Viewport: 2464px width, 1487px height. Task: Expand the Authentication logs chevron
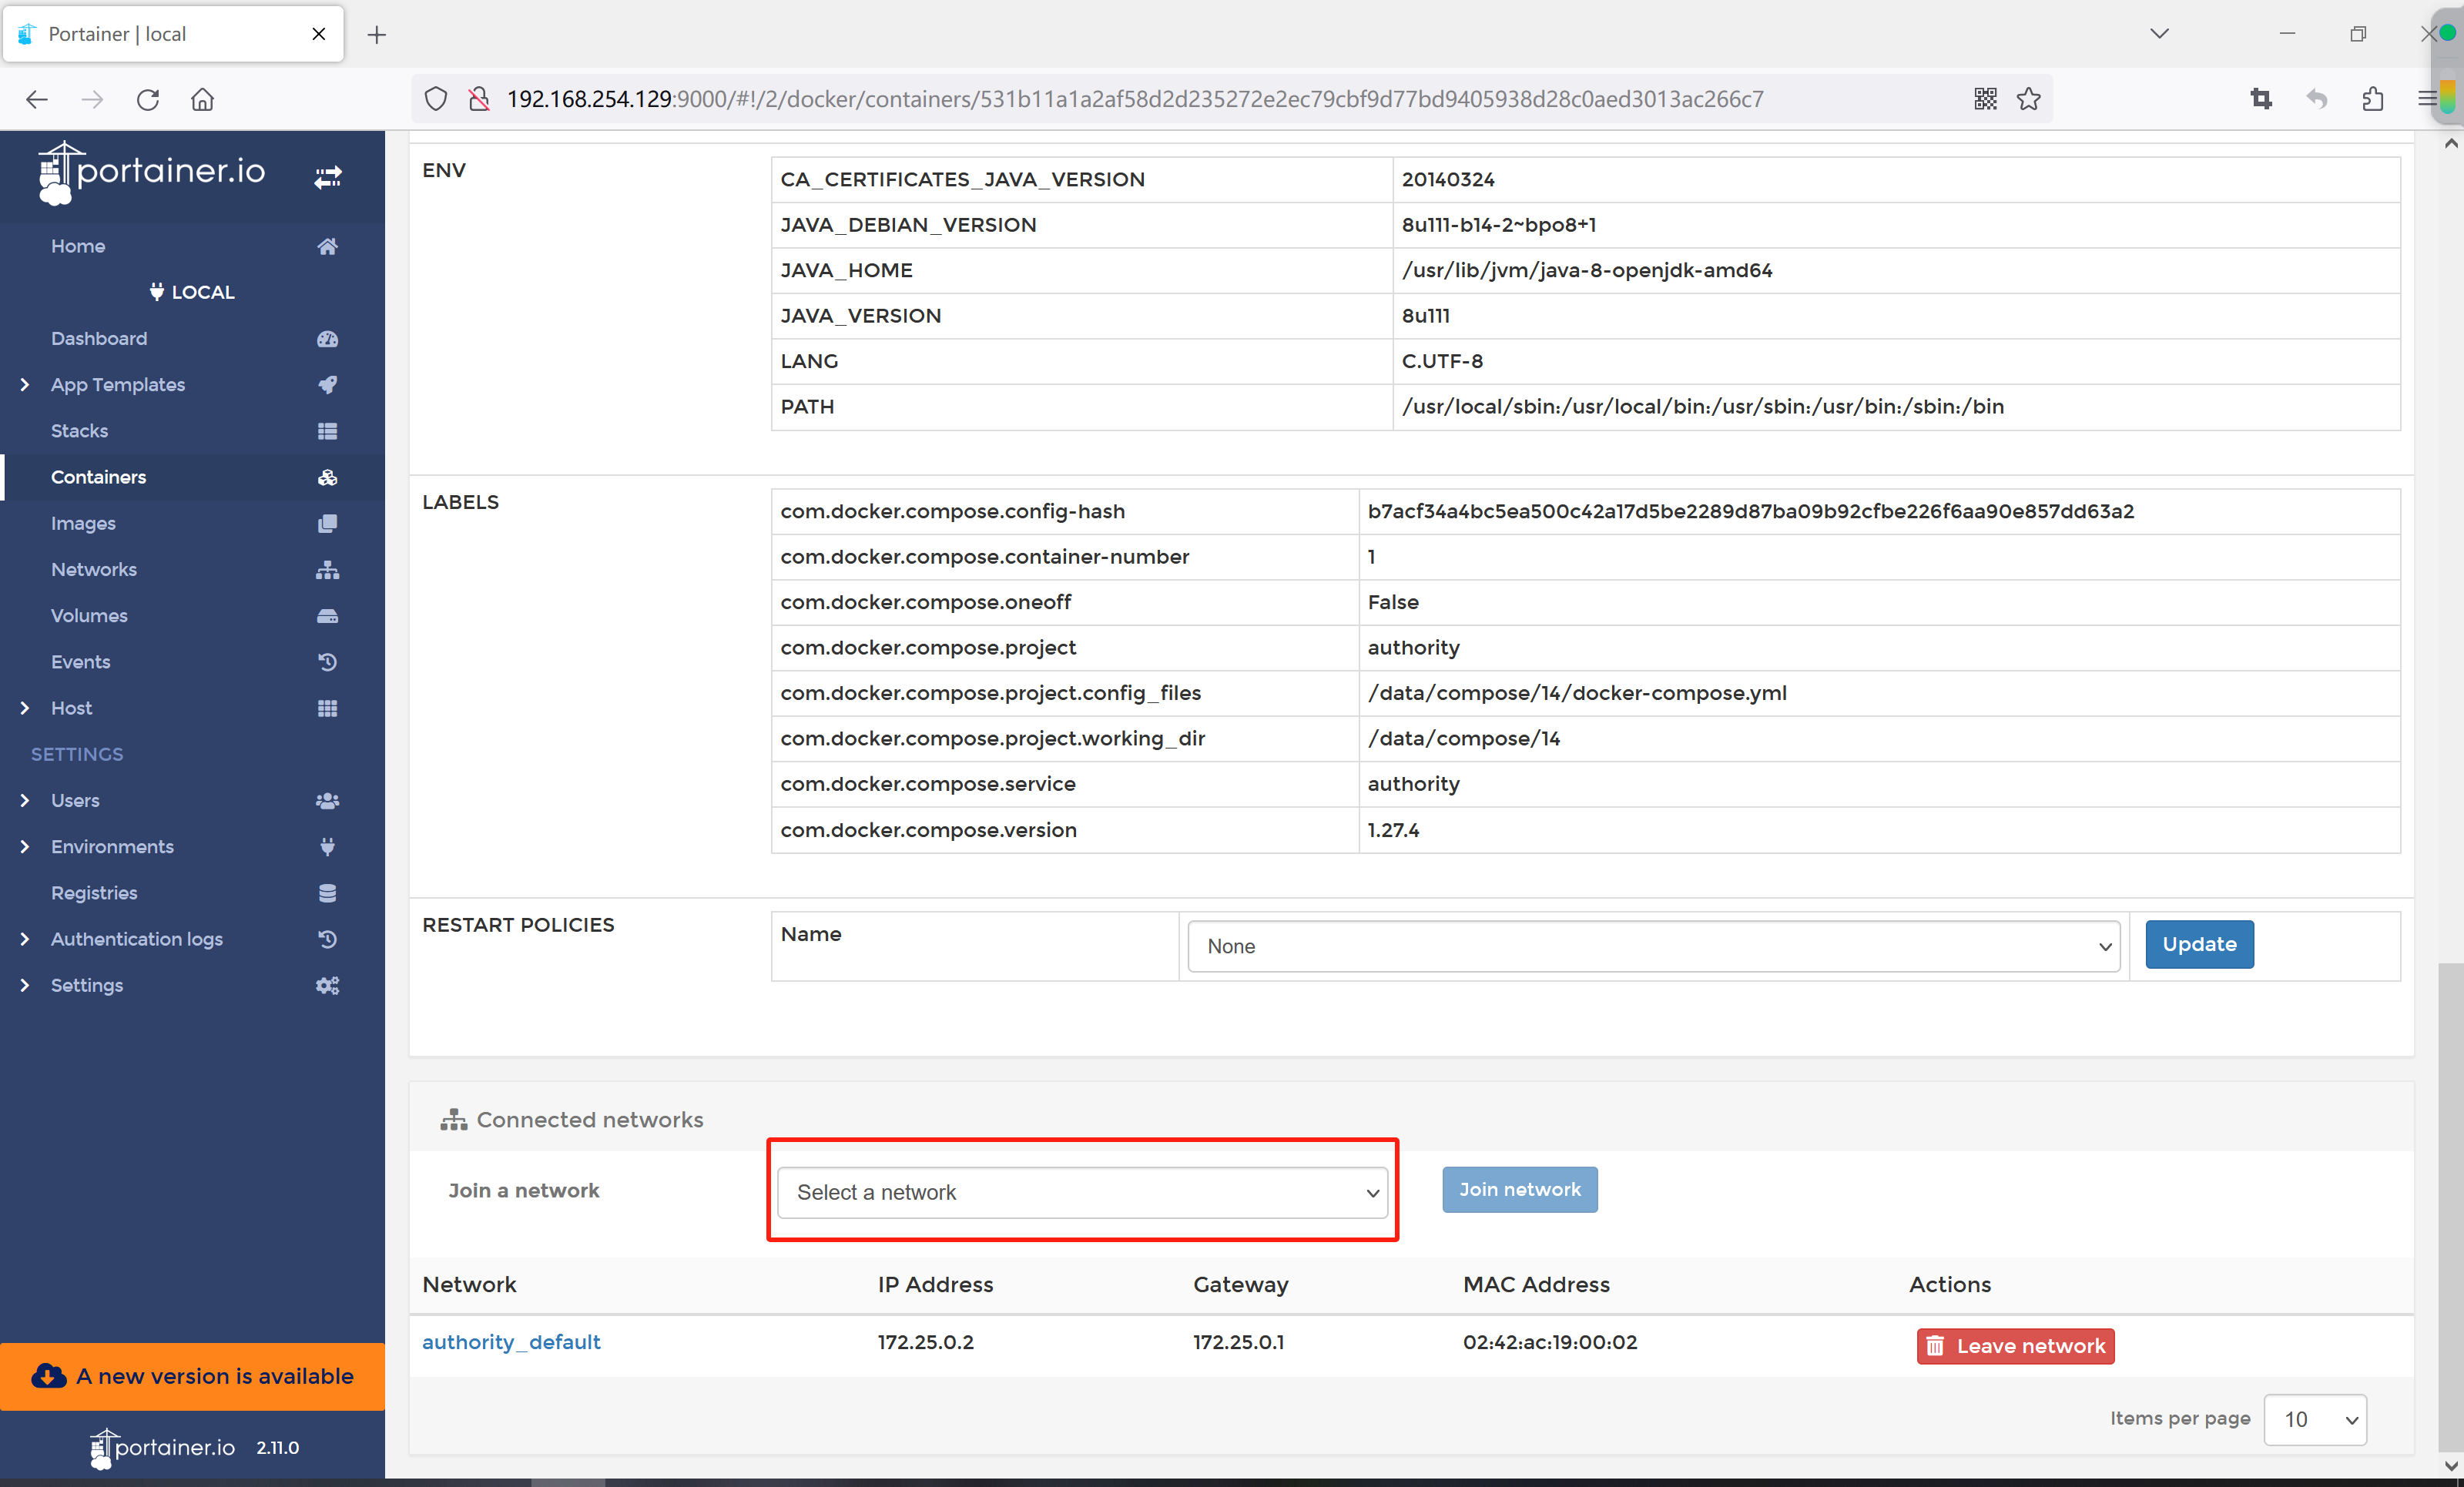tap(25, 939)
